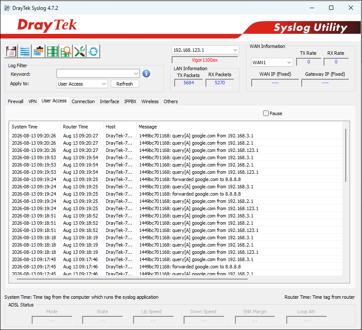Open the Interface tab
Screen dimensions: 362x330
[110, 101]
